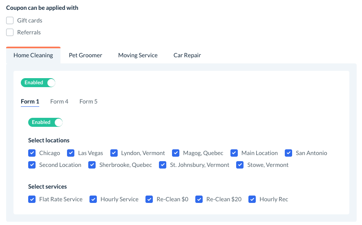362x225 pixels.
Task: Open the Moving Service tab
Action: click(x=138, y=55)
